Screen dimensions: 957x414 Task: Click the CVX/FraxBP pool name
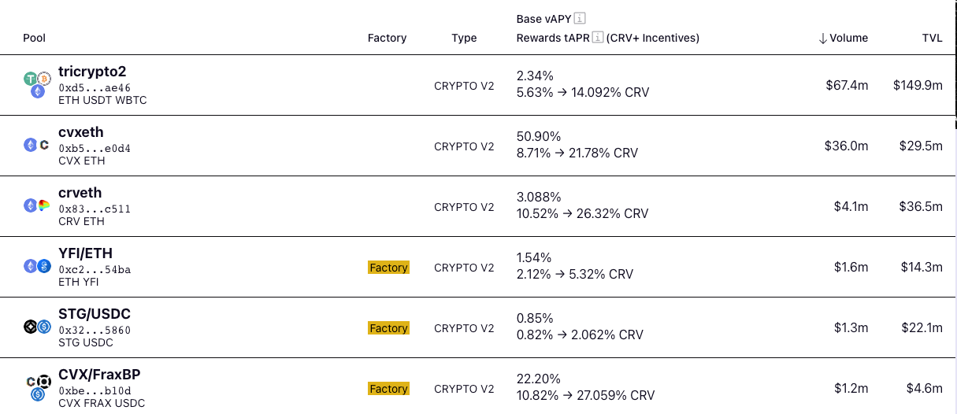pyautogui.click(x=99, y=375)
